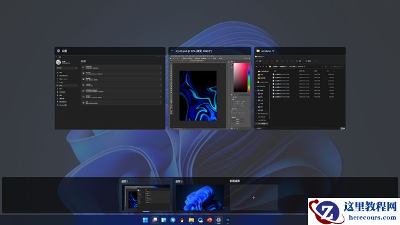
Task: Click the Photoshop Ps taskbar icon
Action: pyautogui.click(x=227, y=220)
